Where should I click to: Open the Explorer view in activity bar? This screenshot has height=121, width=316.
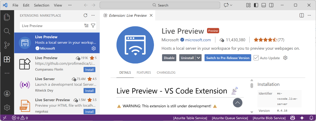pyautogui.click(x=7, y=17)
